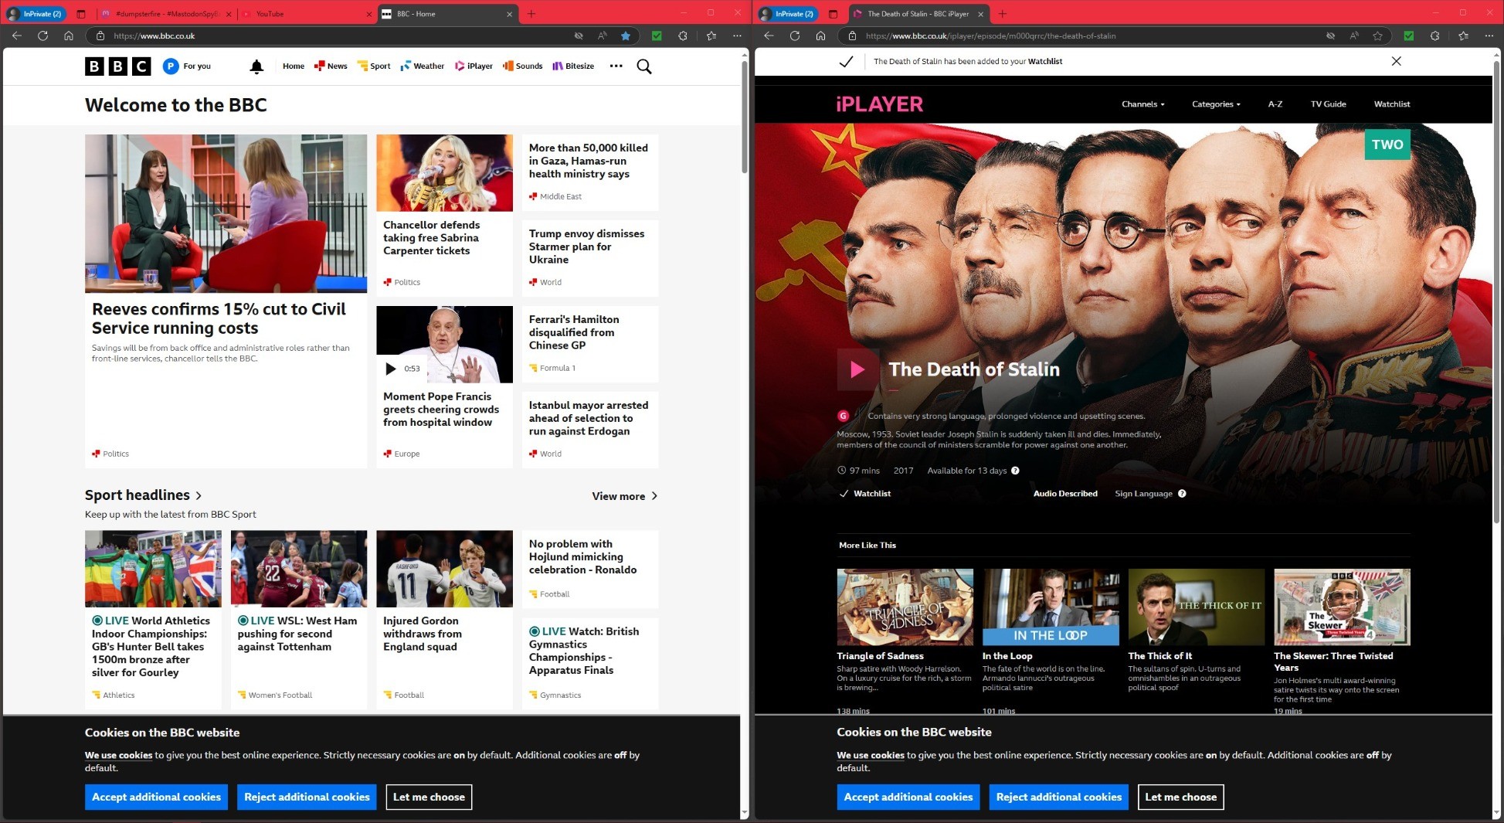The height and width of the screenshot is (823, 1504).
Task: Open the Sport menu item on BBC
Action: pyautogui.click(x=374, y=66)
